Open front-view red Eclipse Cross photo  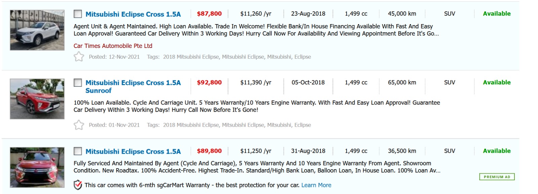[x=37, y=168]
